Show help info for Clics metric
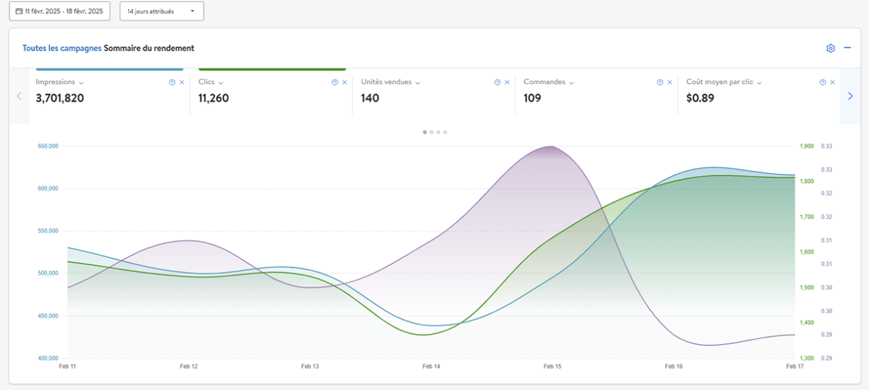The height and width of the screenshot is (390, 869). point(335,82)
